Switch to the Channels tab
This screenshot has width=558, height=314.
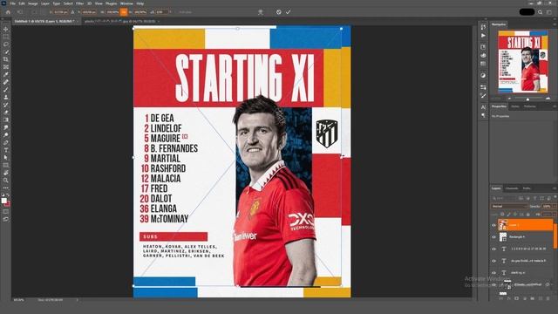click(x=512, y=188)
